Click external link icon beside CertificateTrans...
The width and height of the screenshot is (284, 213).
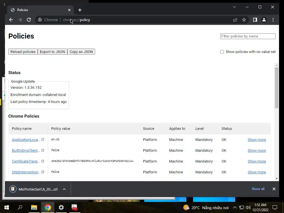click(x=43, y=161)
